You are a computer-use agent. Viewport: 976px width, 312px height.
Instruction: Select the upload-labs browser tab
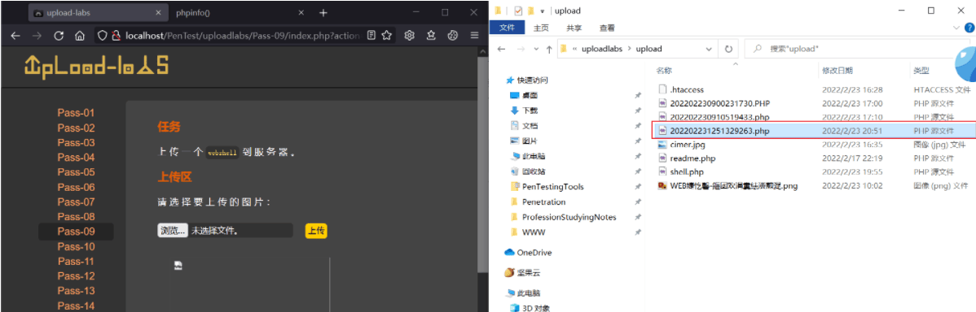[x=98, y=12]
